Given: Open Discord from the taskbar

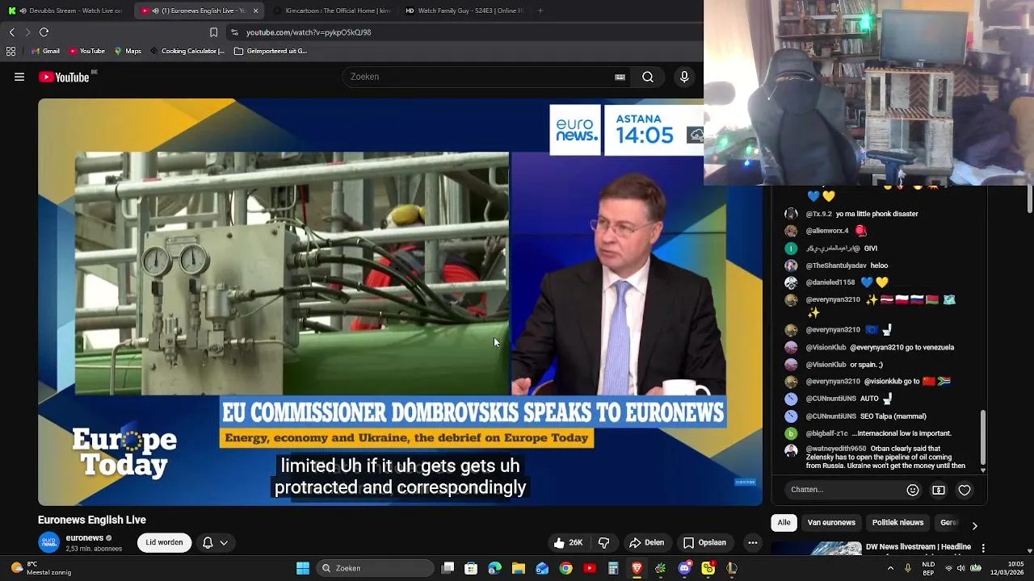Looking at the screenshot, I should tap(684, 568).
